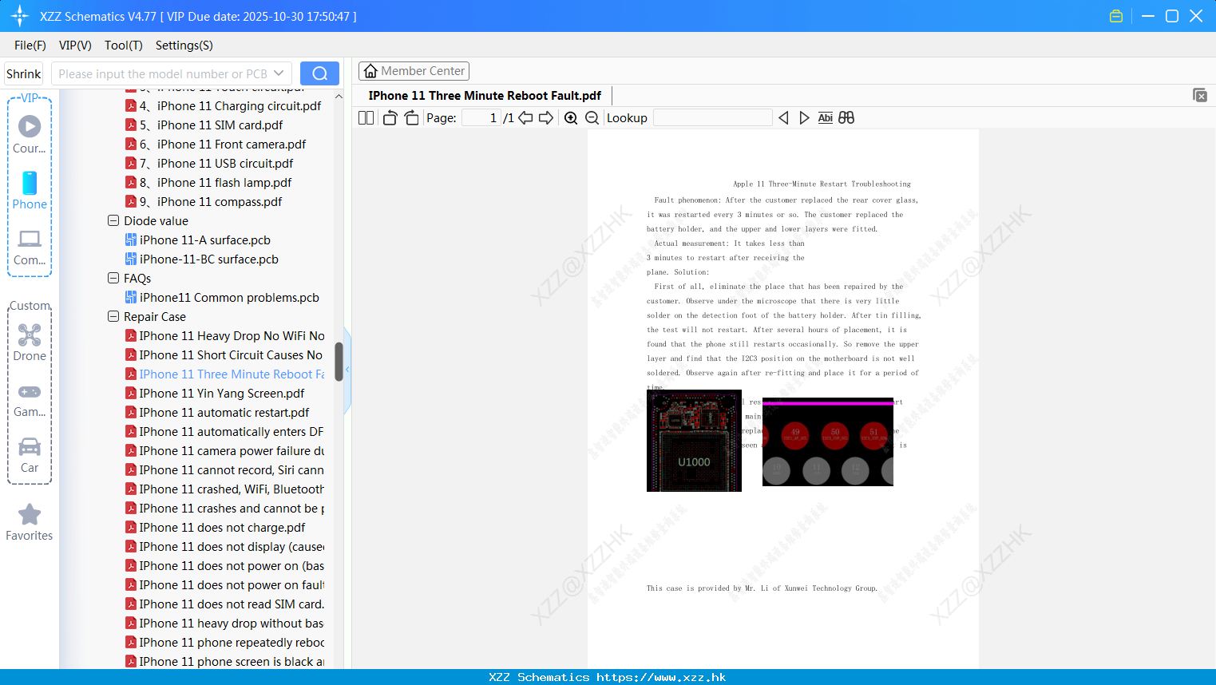Open IPhone 11 Yin Yang Screen.pdf
This screenshot has width=1216, height=685.
[x=215, y=393]
